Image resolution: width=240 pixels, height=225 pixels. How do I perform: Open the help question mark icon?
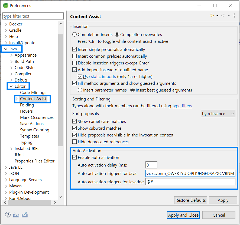[8, 215]
